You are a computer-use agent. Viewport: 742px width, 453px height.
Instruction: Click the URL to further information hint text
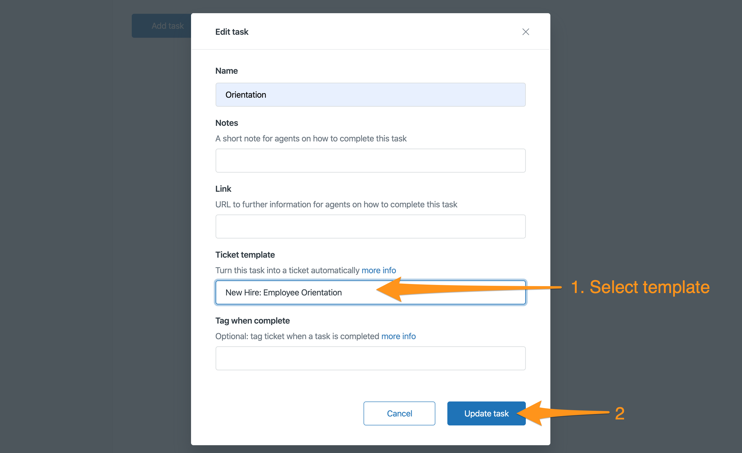point(336,204)
